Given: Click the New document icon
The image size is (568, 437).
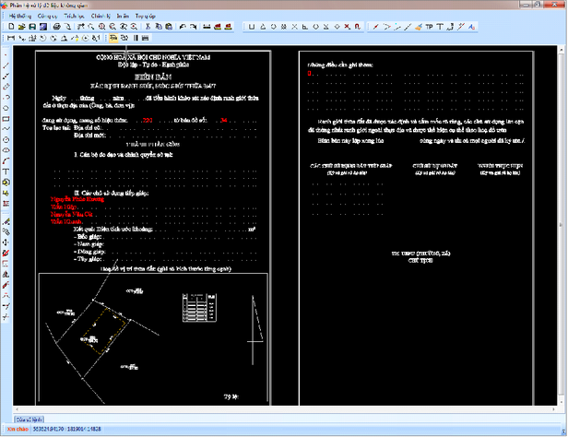Looking at the screenshot, I should [x=9, y=28].
